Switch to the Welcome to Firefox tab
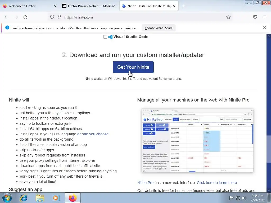 click(x=29, y=6)
